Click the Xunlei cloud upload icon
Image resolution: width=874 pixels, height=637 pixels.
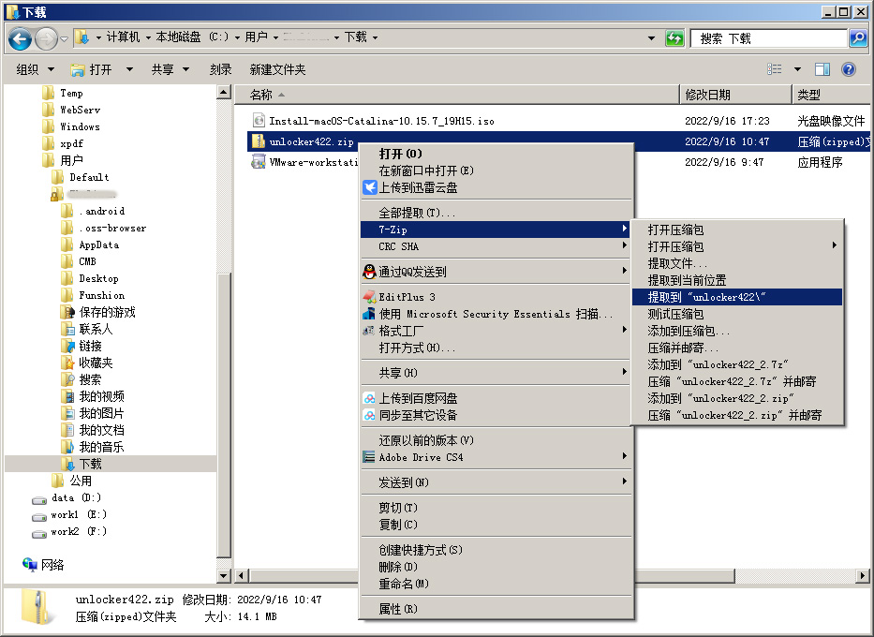(370, 187)
